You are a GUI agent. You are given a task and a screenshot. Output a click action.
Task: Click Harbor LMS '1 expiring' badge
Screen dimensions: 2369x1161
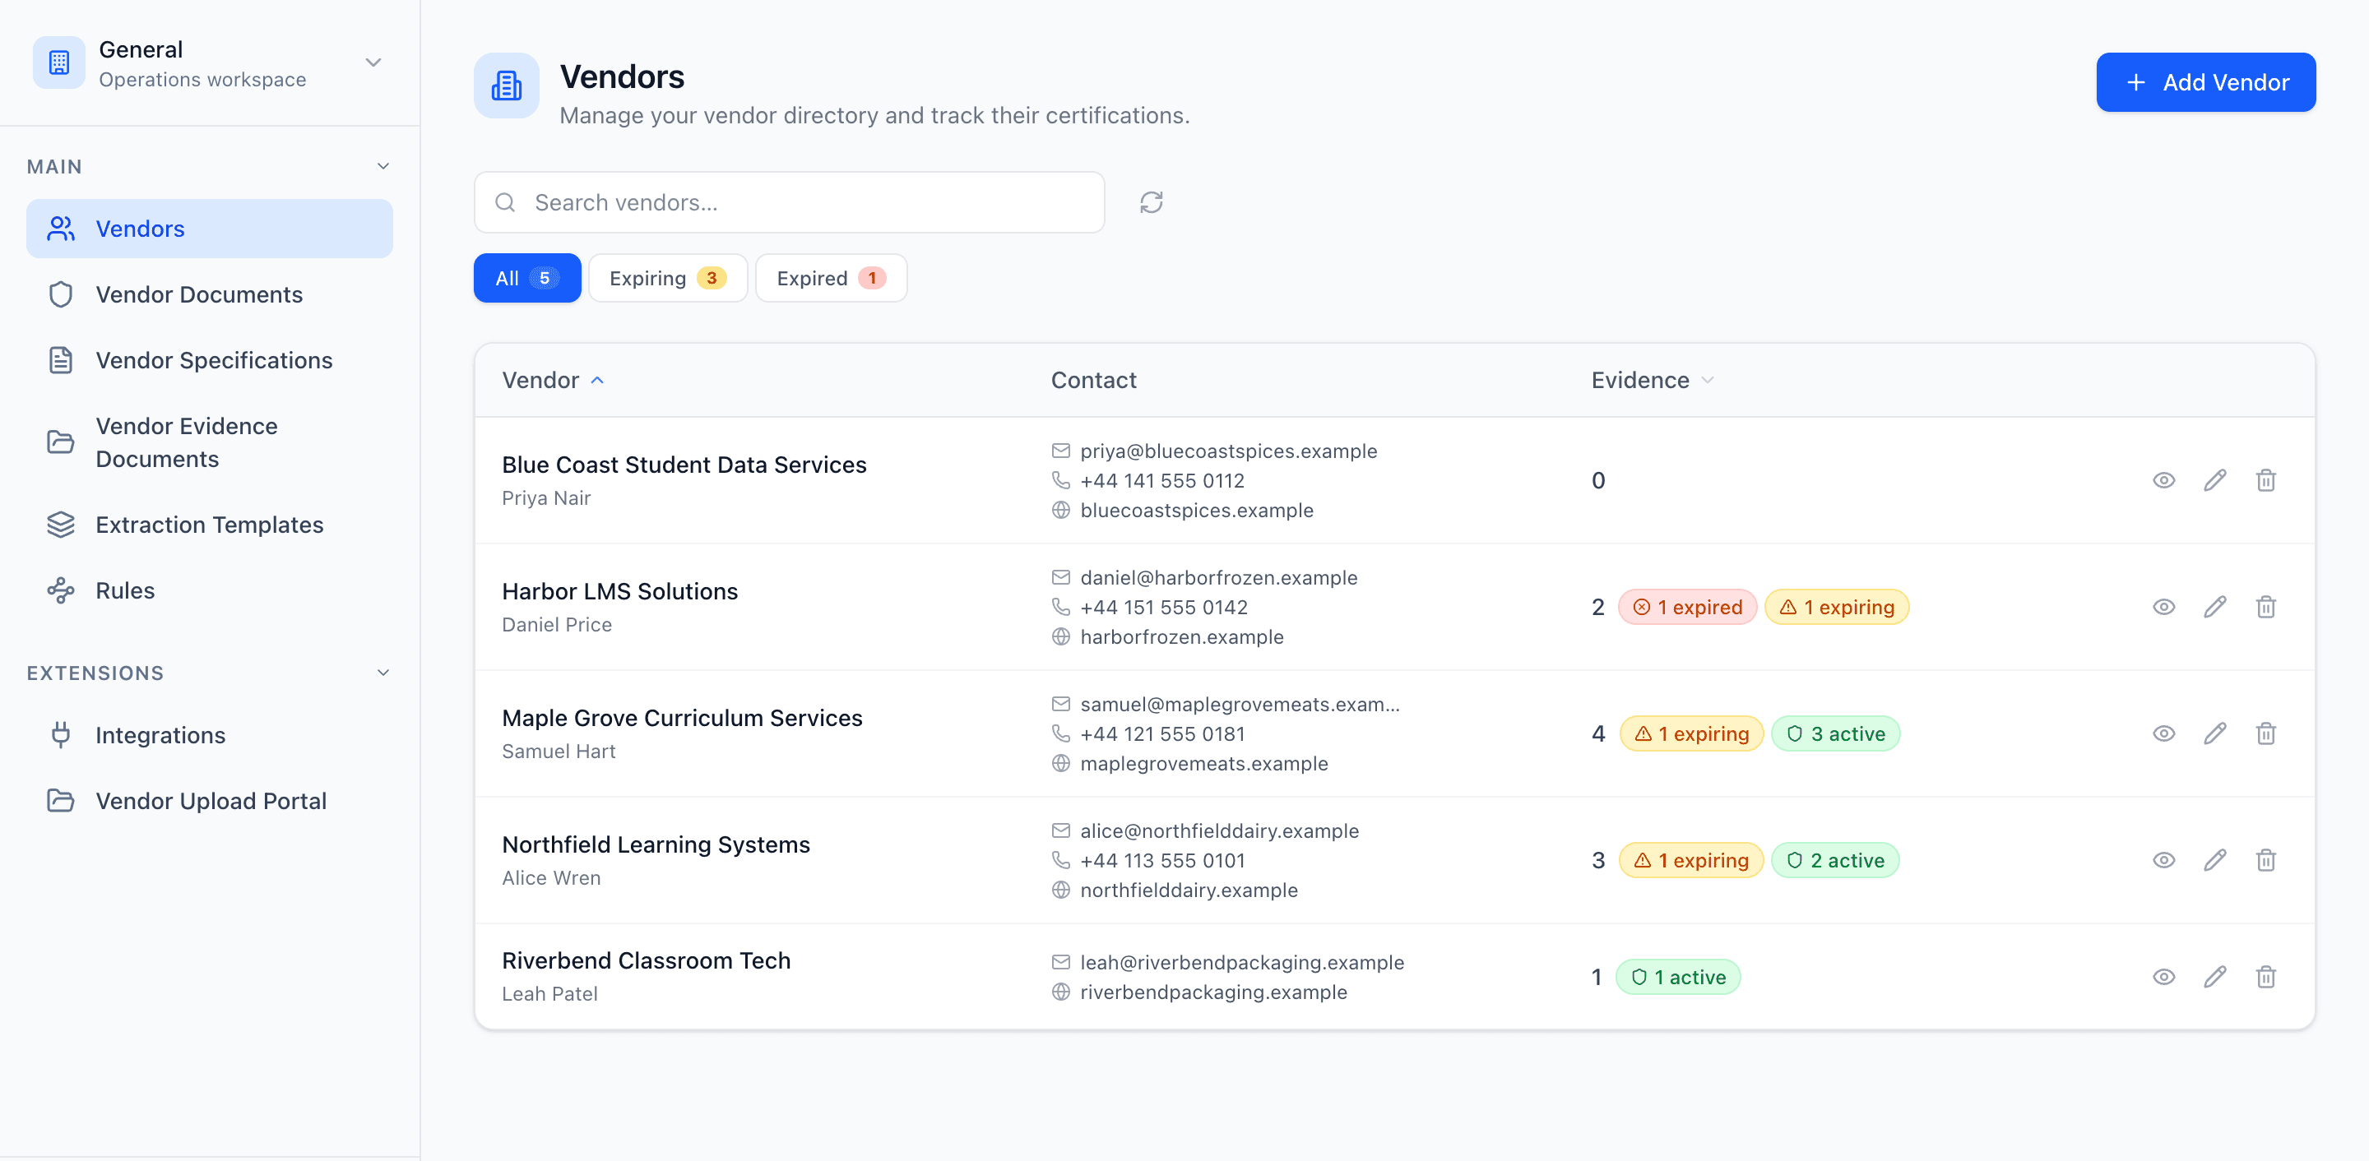(1837, 607)
